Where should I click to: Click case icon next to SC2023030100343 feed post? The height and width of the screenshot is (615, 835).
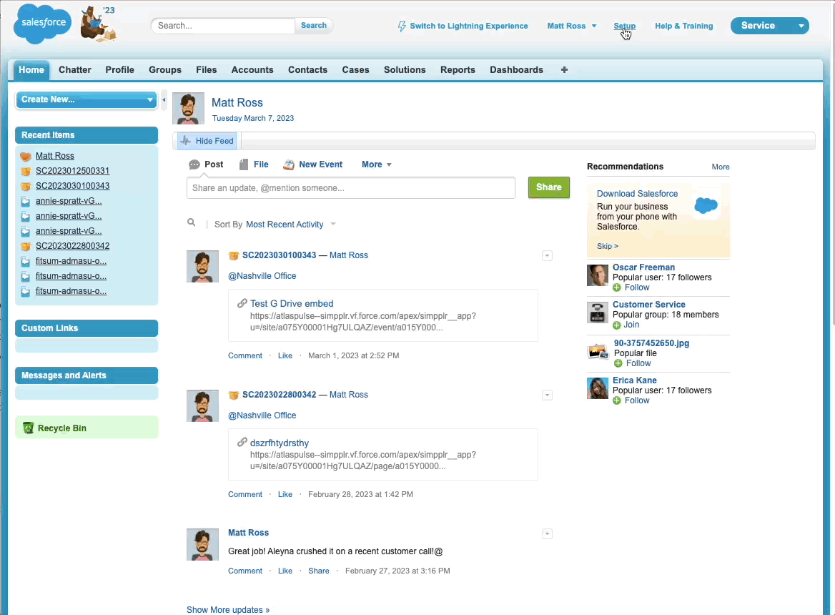[x=233, y=255]
